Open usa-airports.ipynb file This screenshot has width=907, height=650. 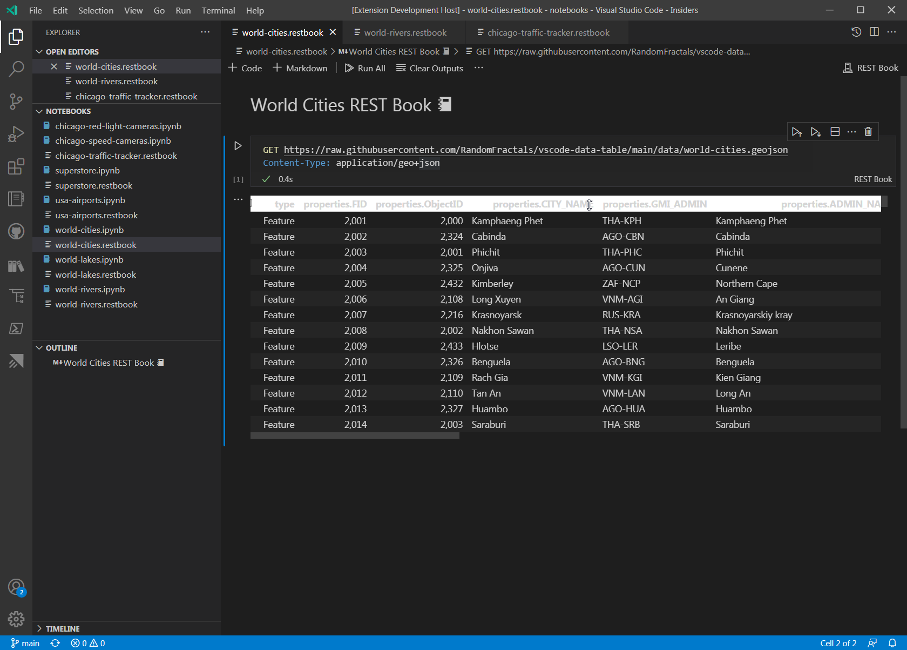(x=90, y=200)
